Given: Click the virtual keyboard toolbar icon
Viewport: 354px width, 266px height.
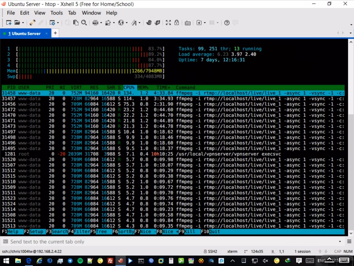Looking at the screenshot, I should (188, 23).
